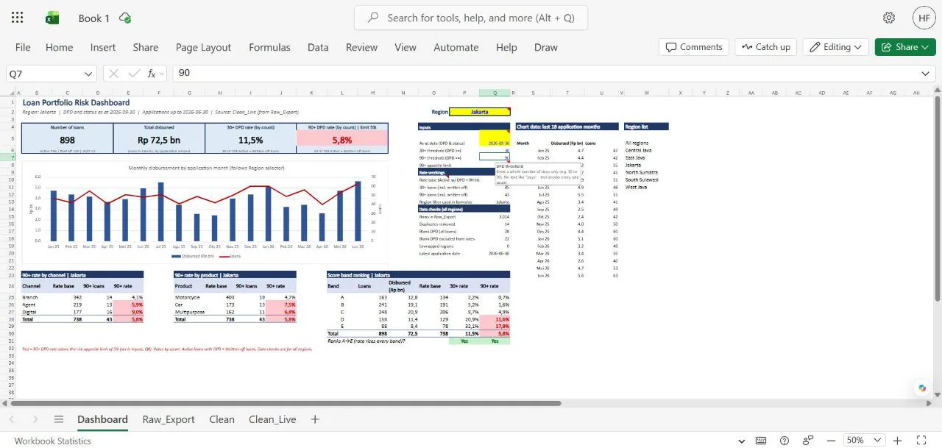942x448 pixels.
Task: Open the help question mark icon
Action: coord(785,441)
